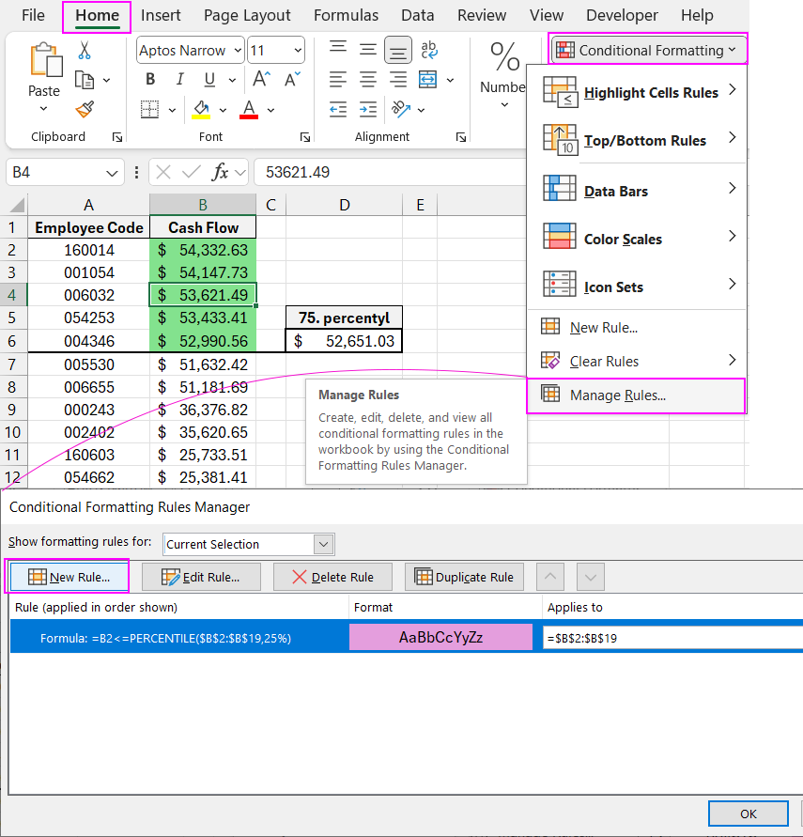This screenshot has width=803, height=837.
Task: Click the Cut scissors icon
Action: [85, 50]
